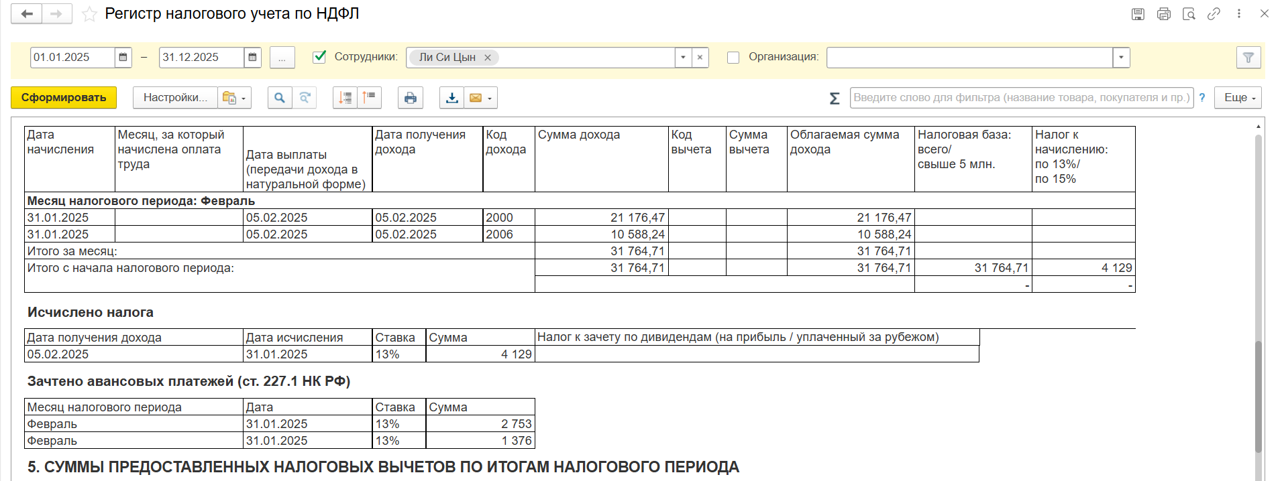Viewport: 1282px width, 481px height.
Task: Select section 5 tax deductions heading
Action: [383, 467]
